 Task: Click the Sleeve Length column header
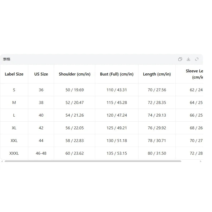[194, 74]
